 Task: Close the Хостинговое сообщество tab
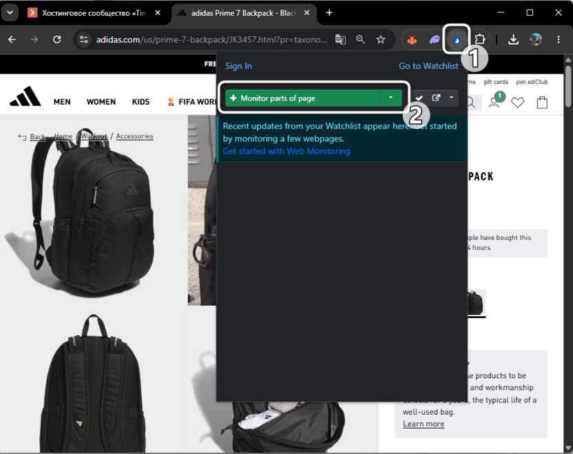point(158,13)
